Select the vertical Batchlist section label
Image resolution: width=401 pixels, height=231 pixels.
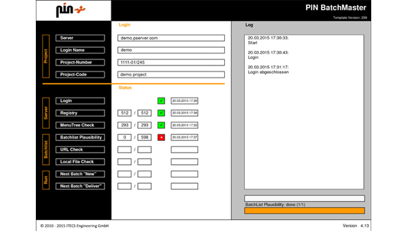click(x=46, y=150)
